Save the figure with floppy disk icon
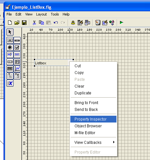Viewport: 150px width, 160px height. pos(24,23)
